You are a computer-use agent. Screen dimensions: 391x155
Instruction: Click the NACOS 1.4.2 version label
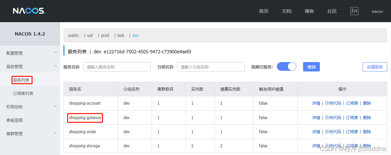[30, 34]
